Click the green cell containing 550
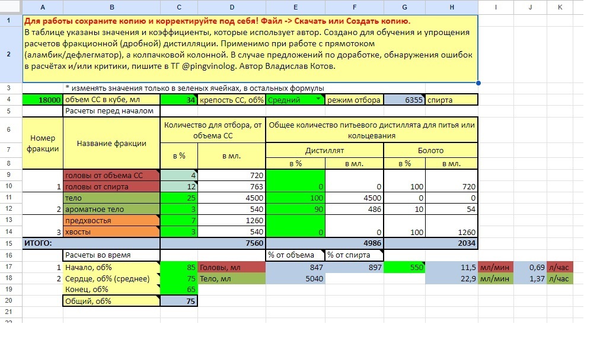Screen dimensions: 600x349 point(404,268)
